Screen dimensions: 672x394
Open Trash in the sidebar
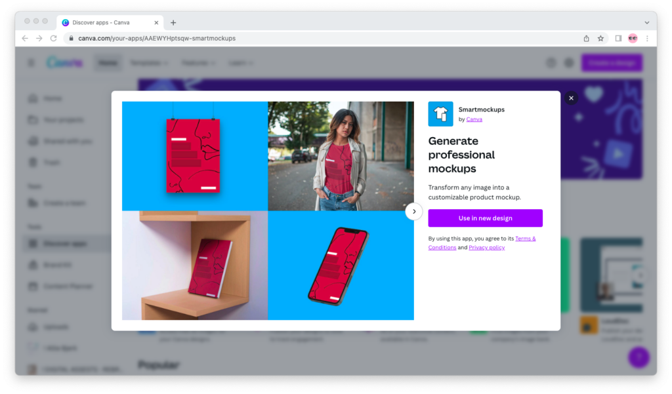[66, 163]
